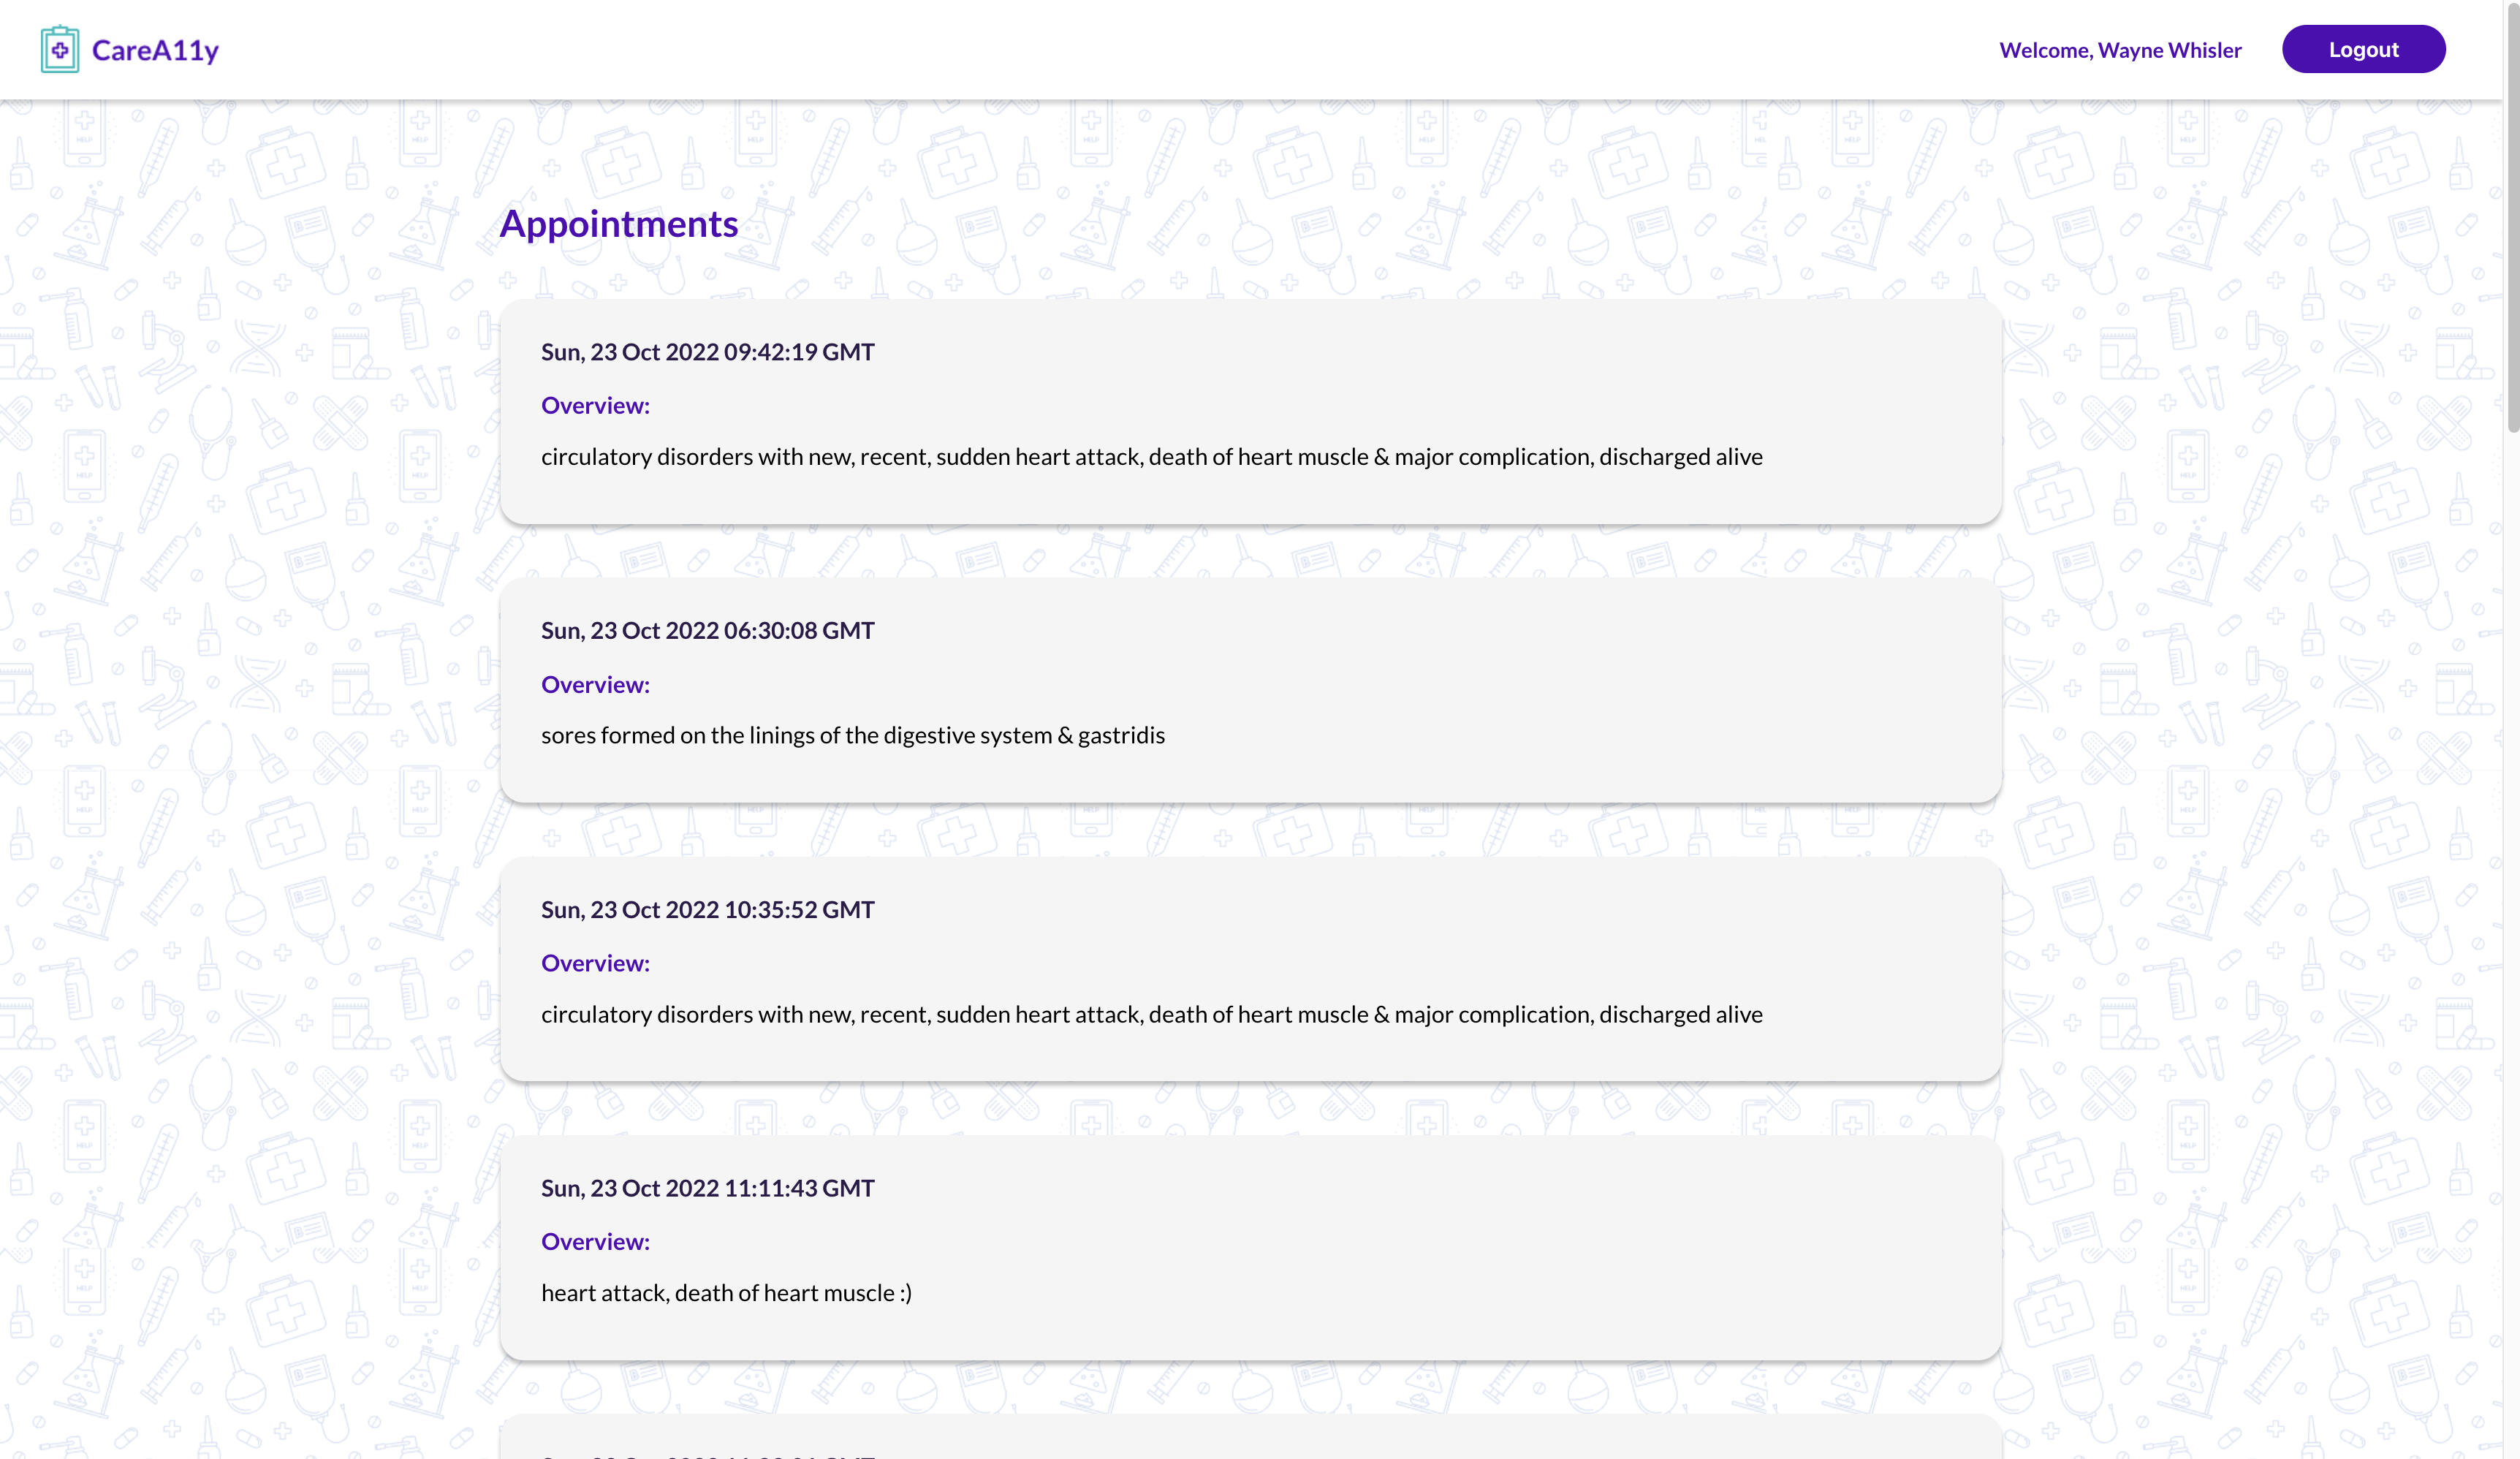Image resolution: width=2520 pixels, height=1459 pixels.
Task: Click the date Sun, 23 Oct 2022 09:42:19 GMT
Action: point(707,352)
